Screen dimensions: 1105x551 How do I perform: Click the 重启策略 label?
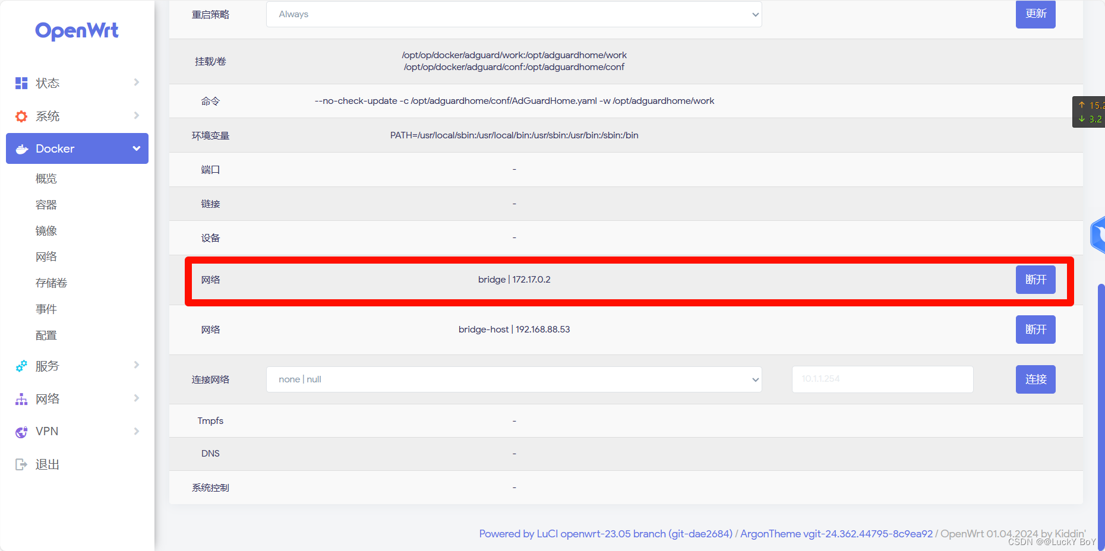point(210,15)
